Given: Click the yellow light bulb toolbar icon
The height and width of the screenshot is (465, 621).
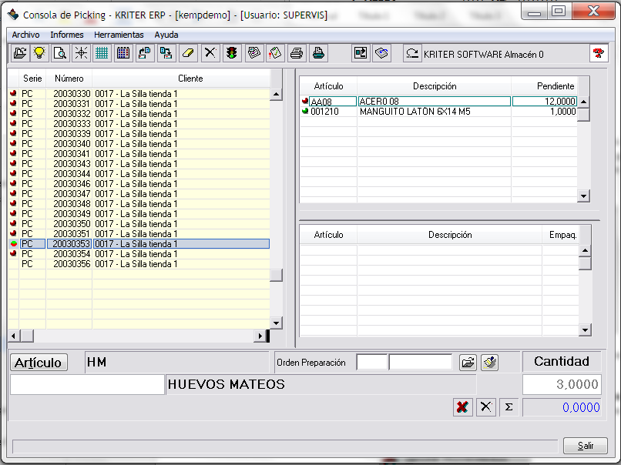Looking at the screenshot, I should [39, 53].
